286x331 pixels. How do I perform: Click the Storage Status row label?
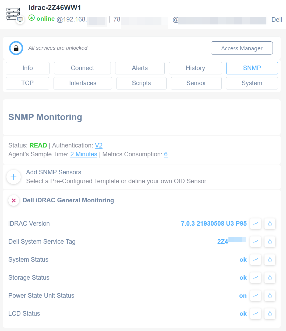click(x=29, y=278)
